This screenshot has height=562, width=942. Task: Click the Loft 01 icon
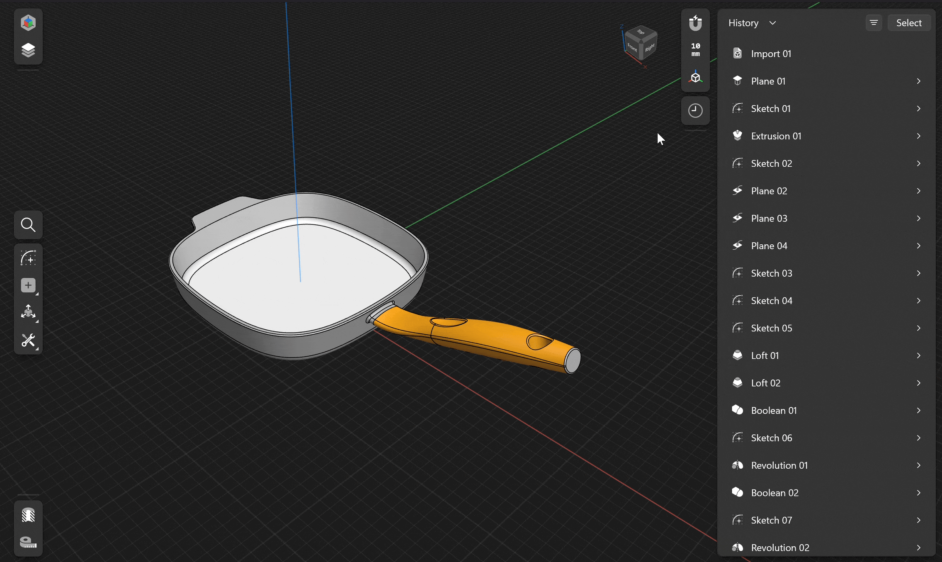point(737,355)
